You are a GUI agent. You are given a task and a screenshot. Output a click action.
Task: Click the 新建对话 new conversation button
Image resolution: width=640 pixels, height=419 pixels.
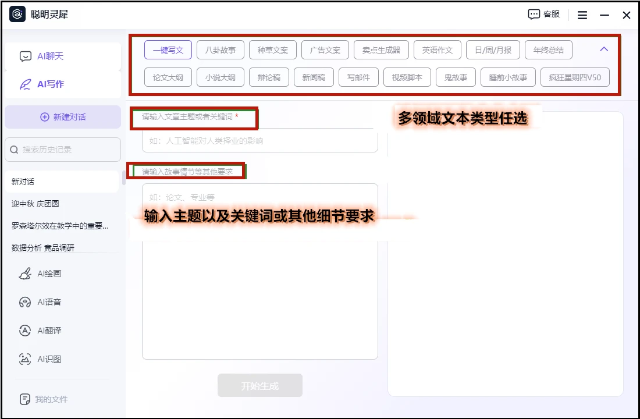click(x=63, y=117)
